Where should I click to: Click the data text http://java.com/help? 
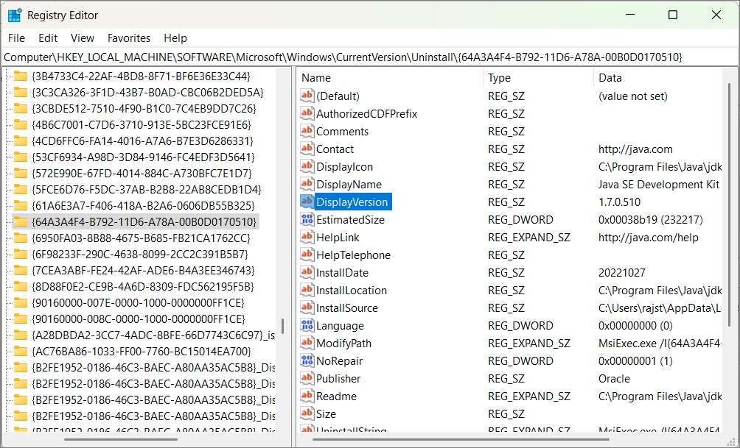(648, 238)
